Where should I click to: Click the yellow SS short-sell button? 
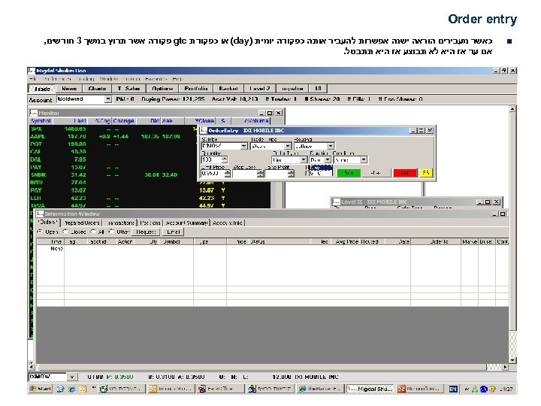(x=426, y=173)
